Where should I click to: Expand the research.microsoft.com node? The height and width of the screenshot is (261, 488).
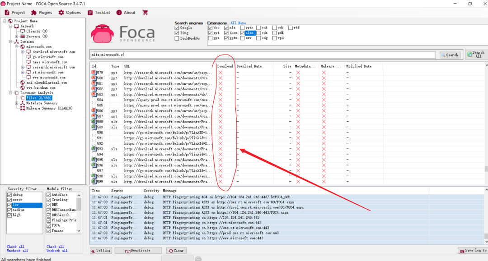coord(23,67)
